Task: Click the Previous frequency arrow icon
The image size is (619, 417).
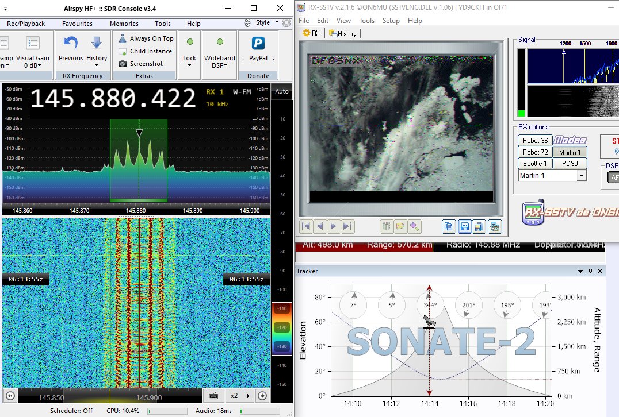Action: 71,43
